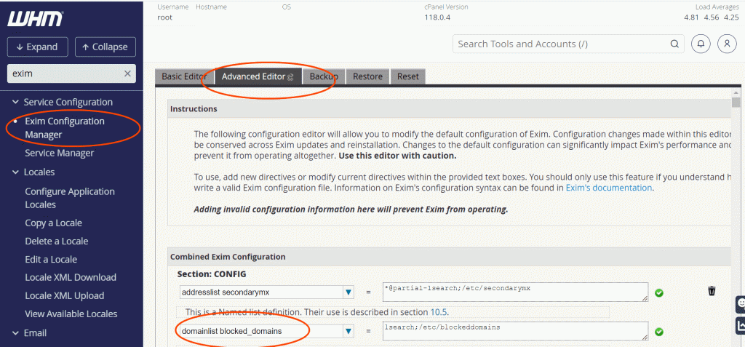This screenshot has width=745, height=347.
Task: Open the addresslist secondarymx dropdown
Action: [348, 292]
